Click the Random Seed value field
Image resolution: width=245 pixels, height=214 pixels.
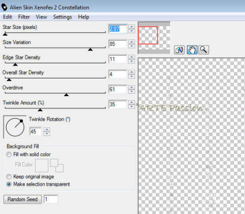coord(50,200)
